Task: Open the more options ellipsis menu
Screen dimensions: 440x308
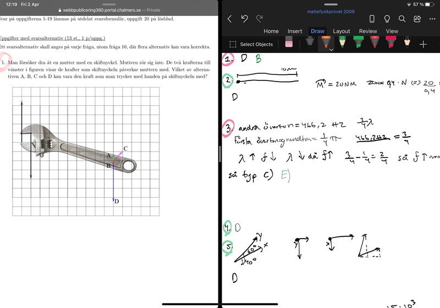Action: pos(432,19)
